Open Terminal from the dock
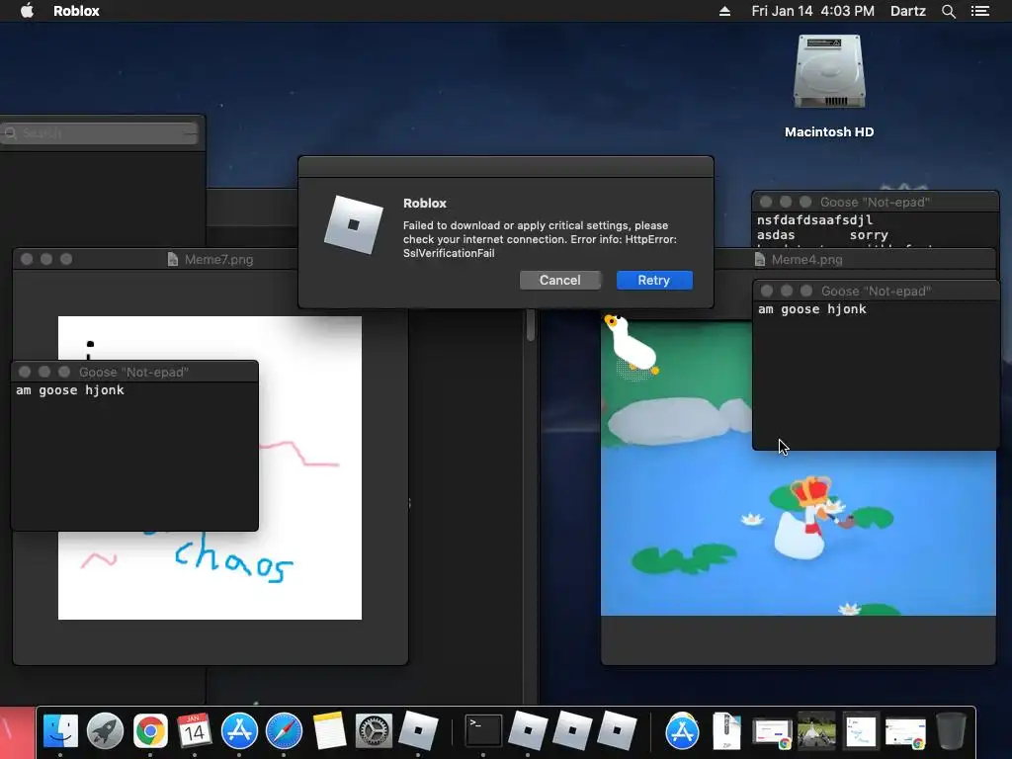The width and height of the screenshot is (1012, 759). click(483, 731)
